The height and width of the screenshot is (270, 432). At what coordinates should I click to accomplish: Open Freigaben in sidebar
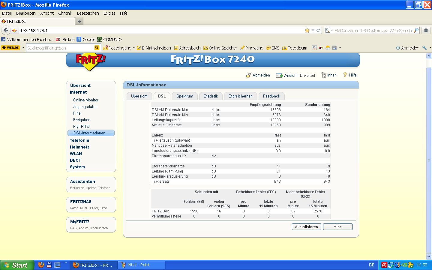coord(82,120)
